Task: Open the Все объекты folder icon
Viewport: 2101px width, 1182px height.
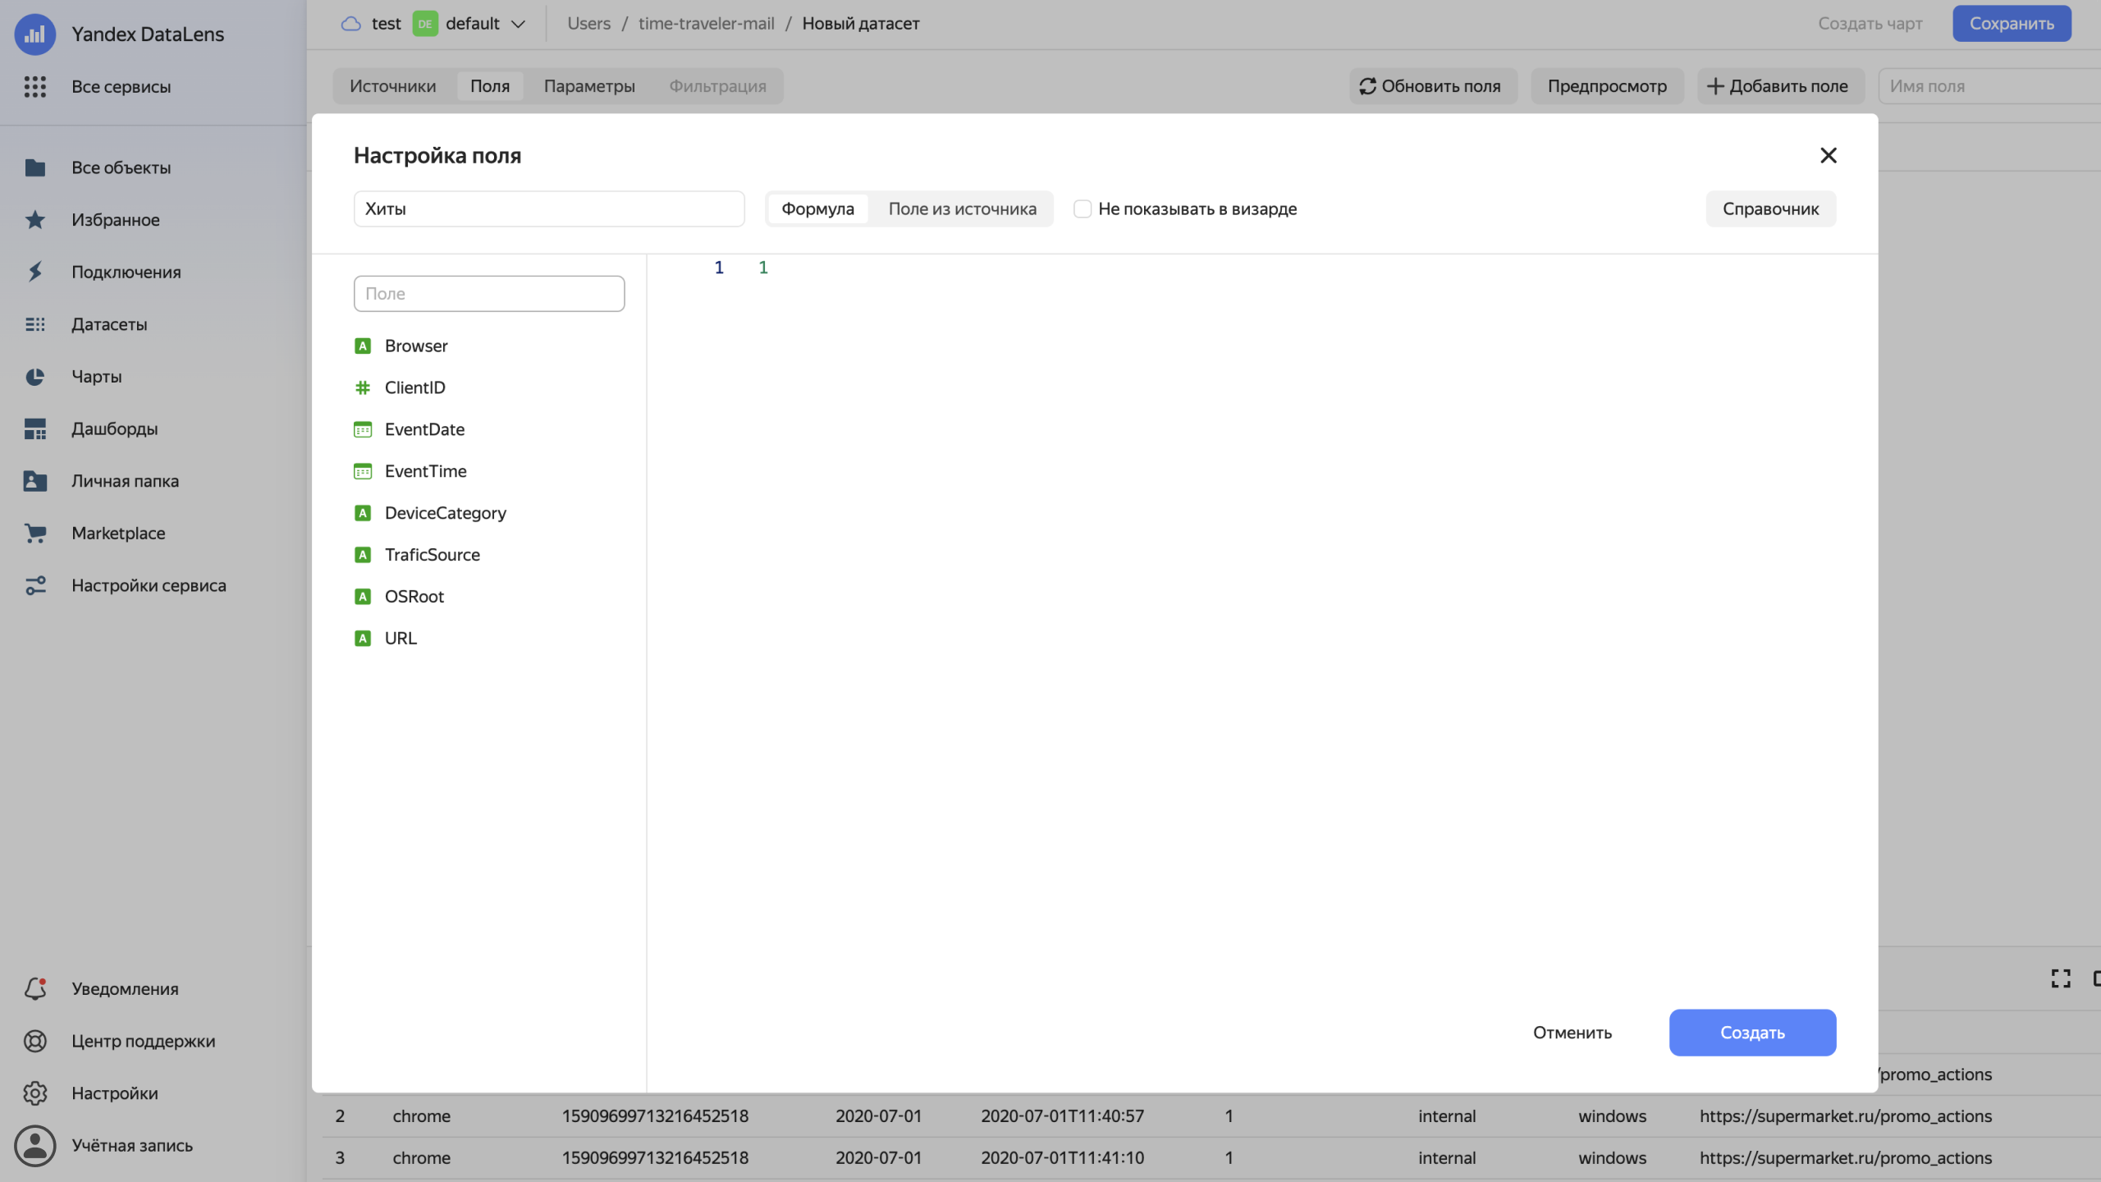Action: pos(34,167)
